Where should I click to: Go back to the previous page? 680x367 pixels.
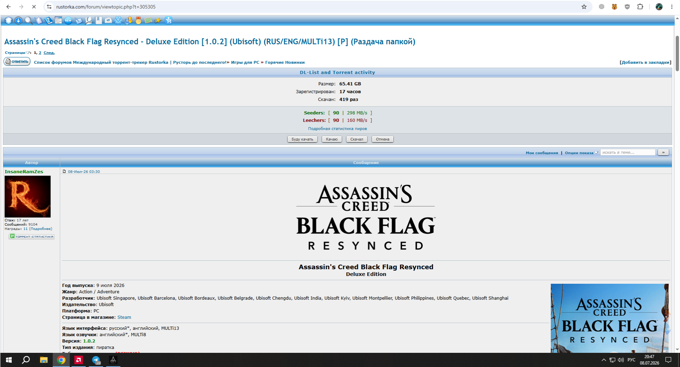pos(9,7)
